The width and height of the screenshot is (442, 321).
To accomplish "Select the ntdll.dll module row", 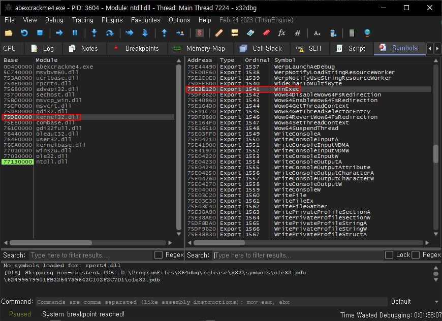I will (x=88, y=162).
